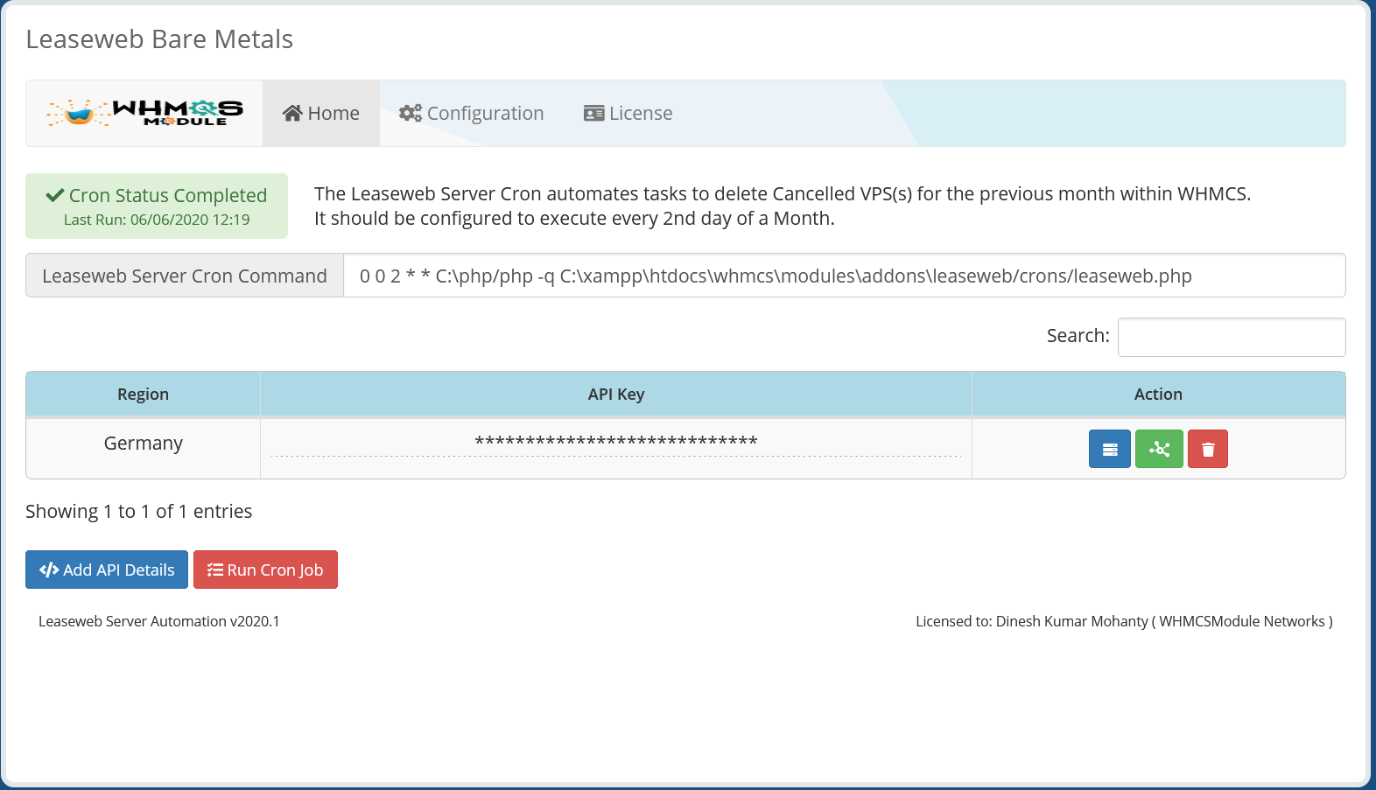Click the cron command text field

845,276
